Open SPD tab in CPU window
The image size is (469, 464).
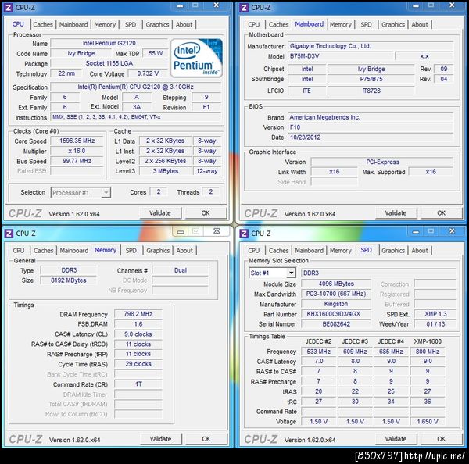pyautogui.click(x=131, y=24)
